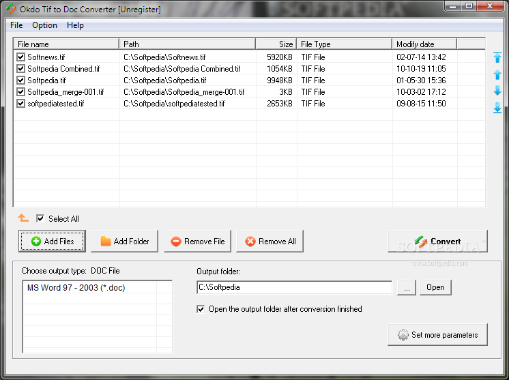The height and width of the screenshot is (380, 509).
Task: Click path C:\Softpedia\Softpedia.tif
Action: tap(165, 80)
